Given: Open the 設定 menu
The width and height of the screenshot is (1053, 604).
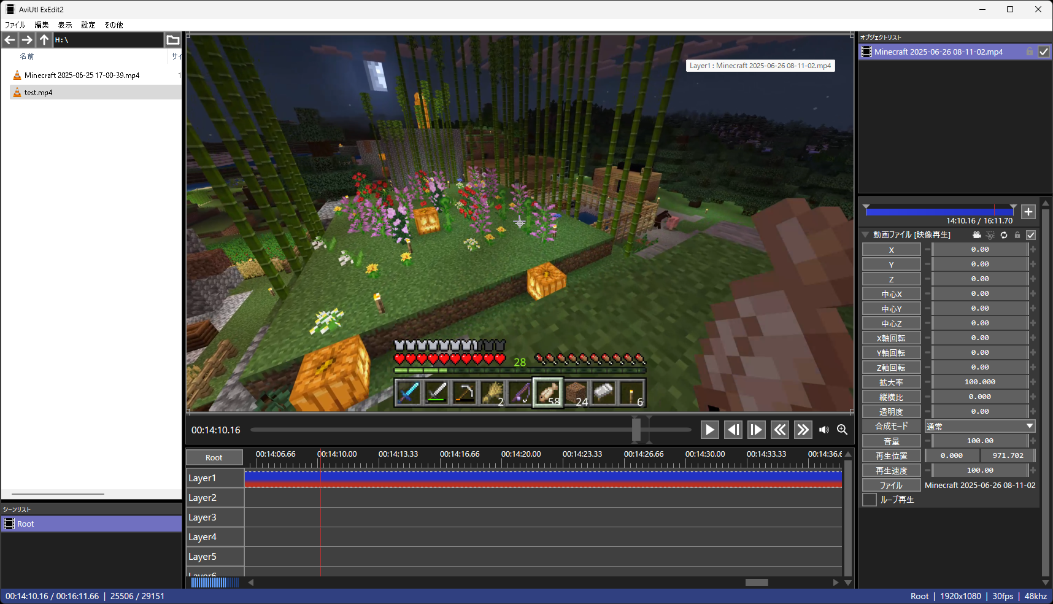Looking at the screenshot, I should (x=88, y=25).
